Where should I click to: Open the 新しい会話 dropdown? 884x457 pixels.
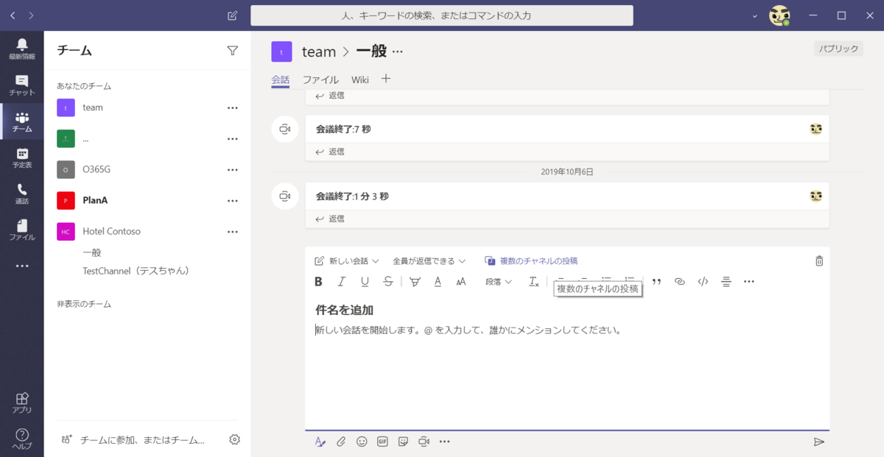(345, 261)
